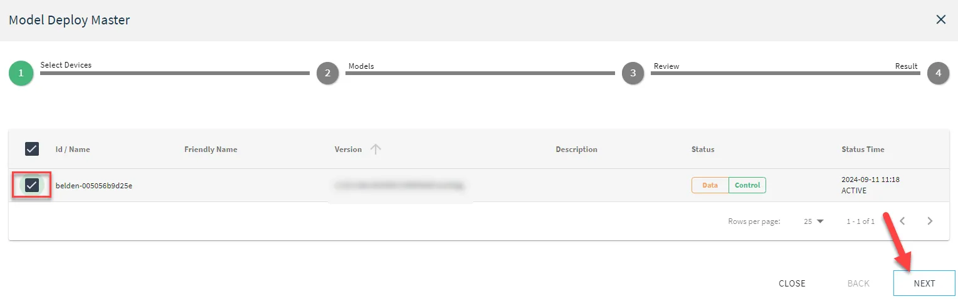This screenshot has height=299, width=958.
Task: Select step 2 Models circle
Action: click(328, 73)
